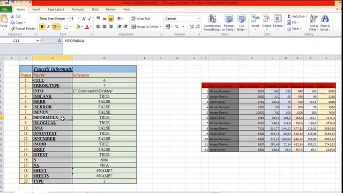
Task: Open Sort & Filter options
Action: click(x=314, y=23)
